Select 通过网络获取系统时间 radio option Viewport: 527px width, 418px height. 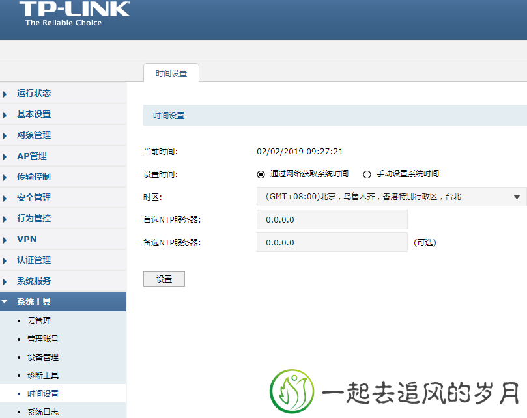tap(261, 174)
